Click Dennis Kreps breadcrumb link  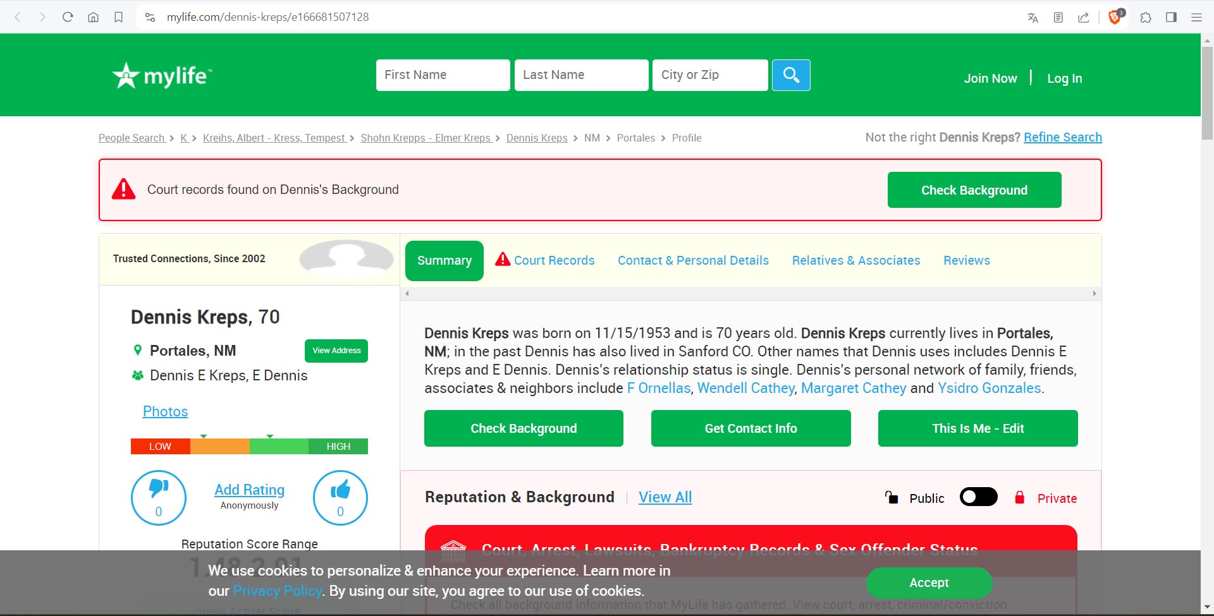point(537,138)
